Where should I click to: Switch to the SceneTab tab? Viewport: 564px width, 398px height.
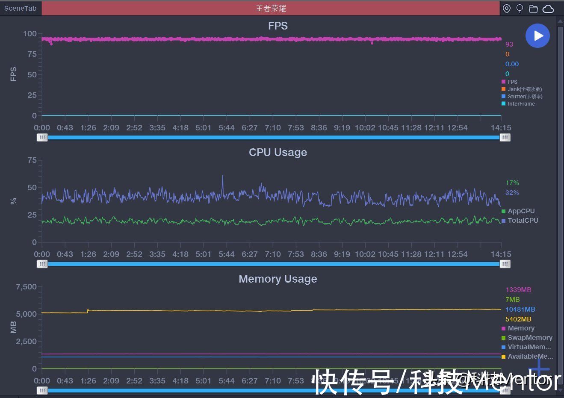click(21, 8)
